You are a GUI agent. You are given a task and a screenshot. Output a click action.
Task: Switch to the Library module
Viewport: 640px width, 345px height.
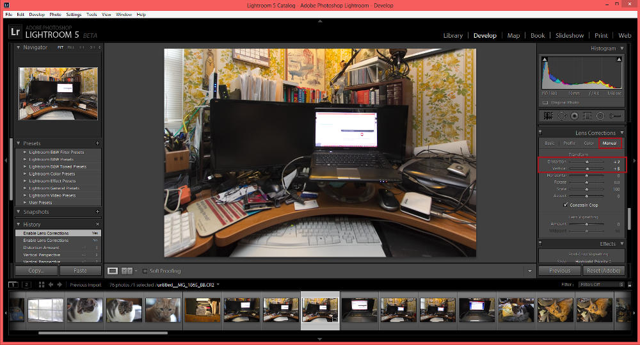pyautogui.click(x=453, y=35)
